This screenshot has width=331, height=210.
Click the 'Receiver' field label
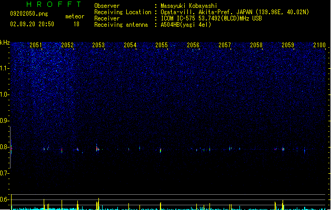107,18
